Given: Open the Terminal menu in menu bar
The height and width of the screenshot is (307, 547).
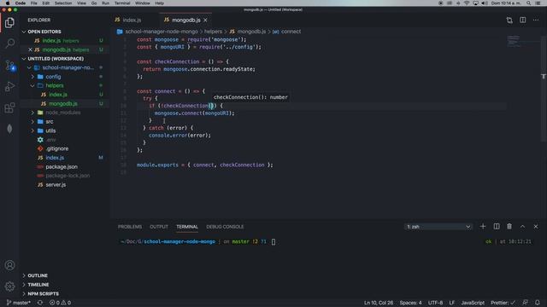Looking at the screenshot, I should pos(122,3).
